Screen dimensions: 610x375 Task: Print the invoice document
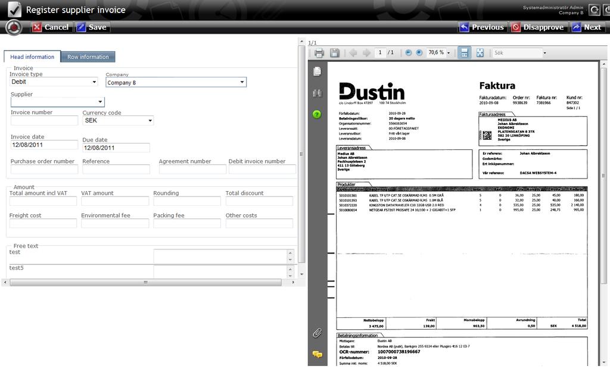(x=319, y=53)
